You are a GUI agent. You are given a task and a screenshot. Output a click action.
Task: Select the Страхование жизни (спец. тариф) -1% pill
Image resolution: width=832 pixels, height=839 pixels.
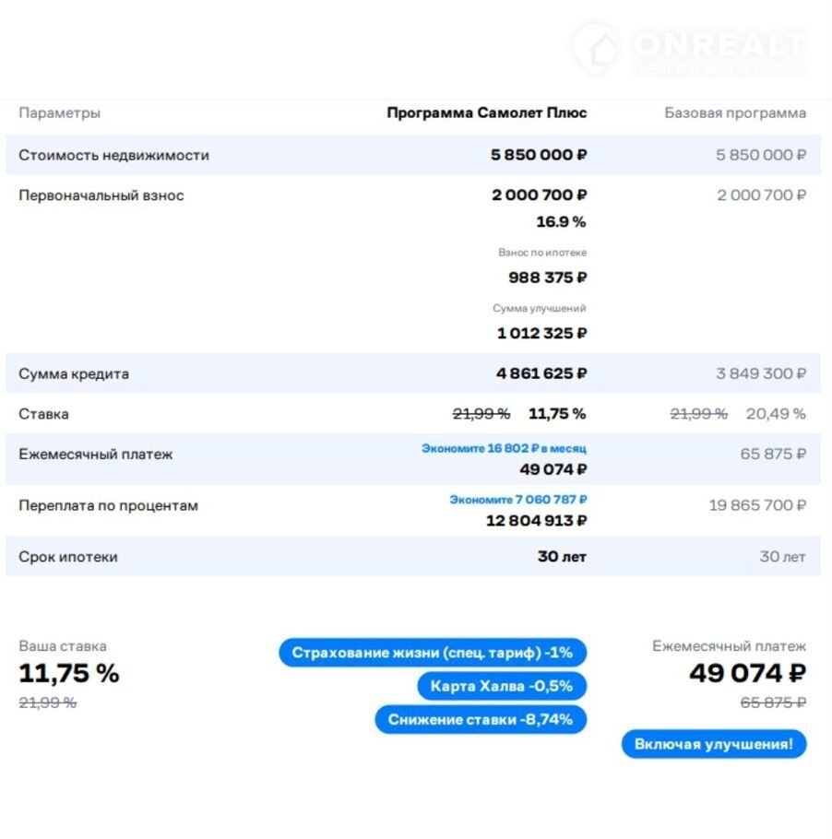pos(433,653)
